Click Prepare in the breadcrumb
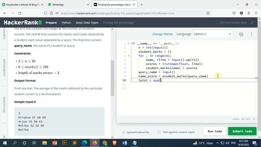The width and height of the screenshot is (261, 147). click(51, 23)
